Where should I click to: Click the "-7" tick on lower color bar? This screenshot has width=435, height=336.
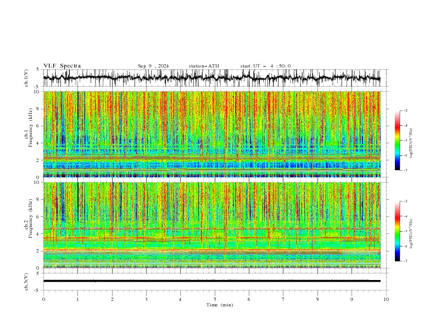click(405, 261)
